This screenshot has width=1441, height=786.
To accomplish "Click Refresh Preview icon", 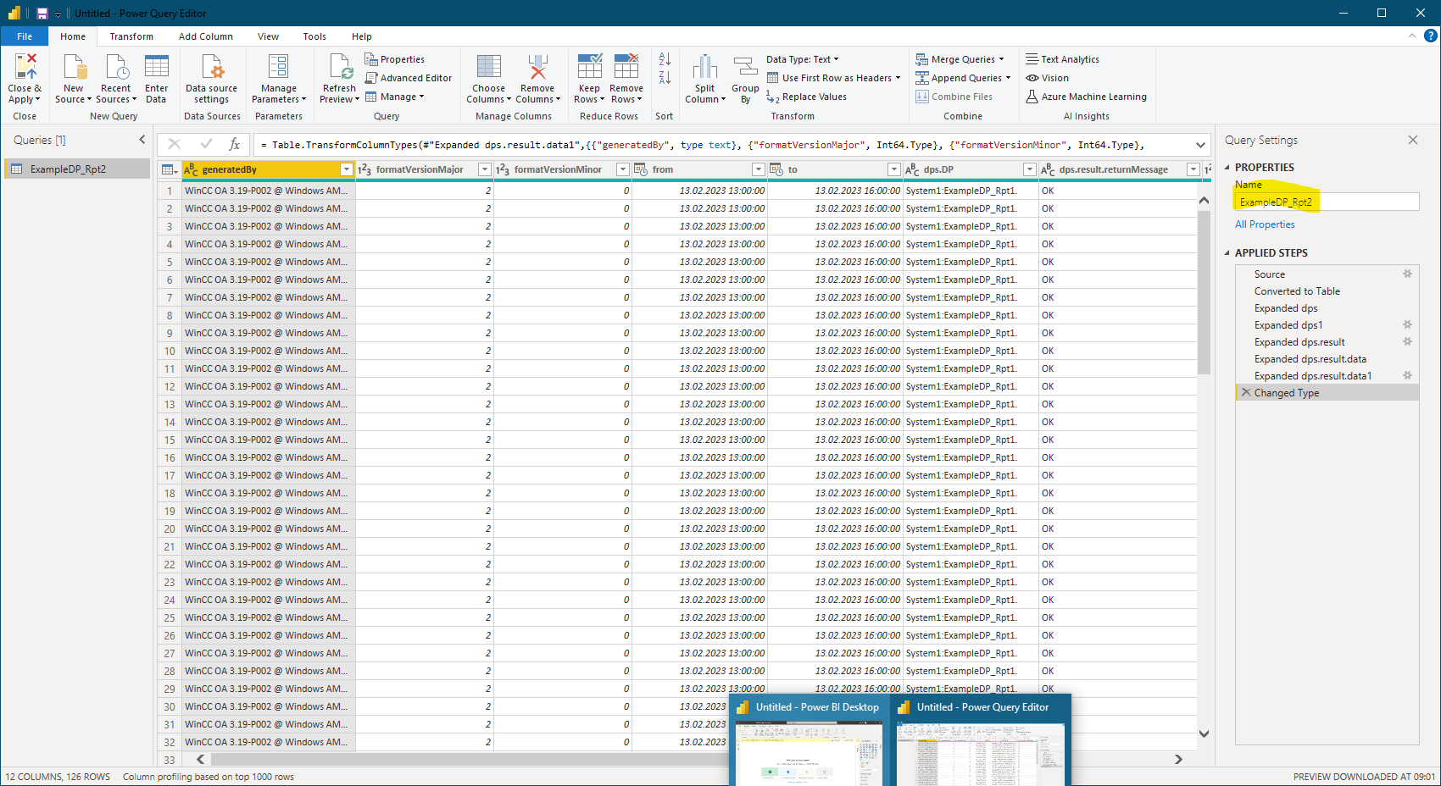I will (340, 67).
